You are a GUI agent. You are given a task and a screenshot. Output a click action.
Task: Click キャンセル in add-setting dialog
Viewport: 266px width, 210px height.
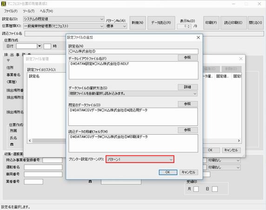point(188,172)
